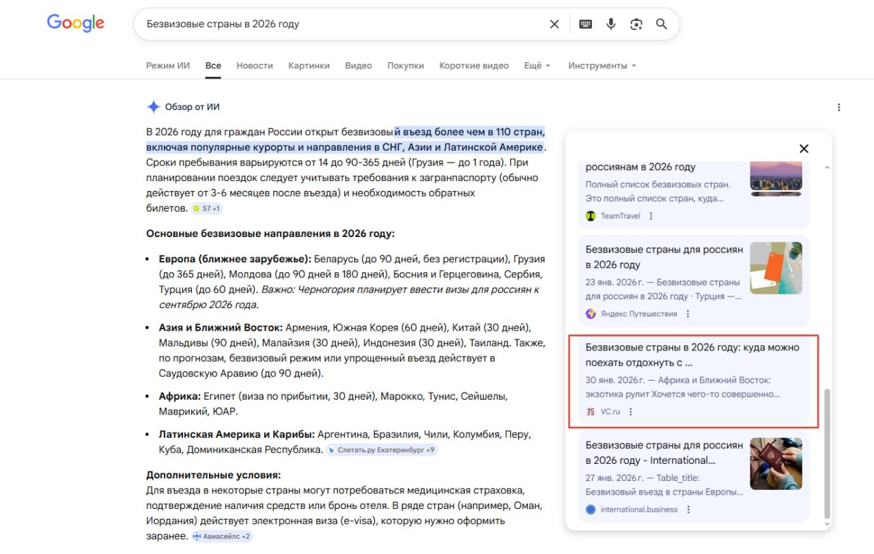Switch to the Новости tab
This screenshot has height=554, width=874.
point(254,66)
